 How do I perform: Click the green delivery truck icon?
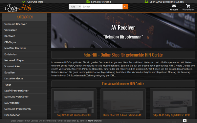point(88,2)
